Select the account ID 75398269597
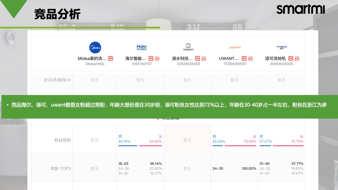338x190 pixels. 235,64
